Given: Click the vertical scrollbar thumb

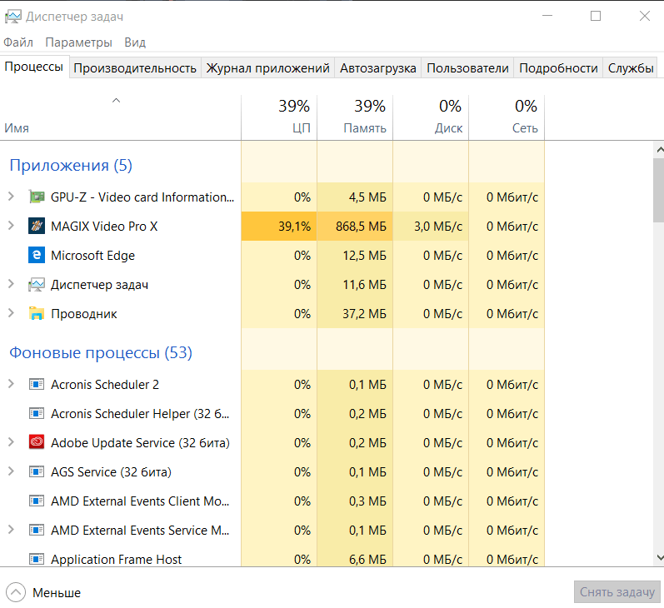Looking at the screenshot, I should tap(659, 191).
